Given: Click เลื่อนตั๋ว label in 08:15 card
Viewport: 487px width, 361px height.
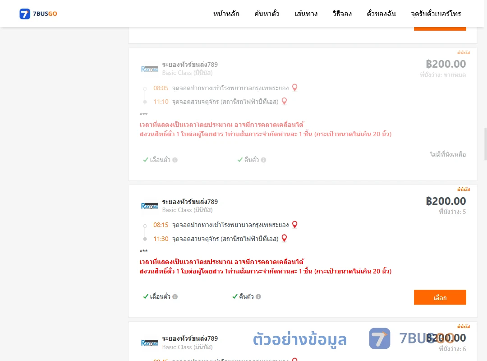Looking at the screenshot, I should 160,296.
